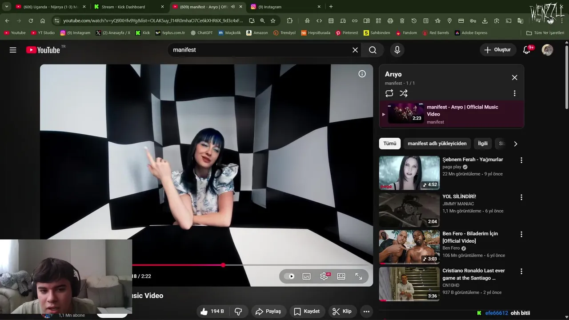This screenshot has height=320, width=569.
Task: Open the notifications bell
Action: click(527, 50)
